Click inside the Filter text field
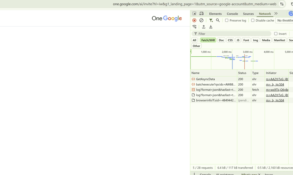The image size is (293, 175). point(233,34)
